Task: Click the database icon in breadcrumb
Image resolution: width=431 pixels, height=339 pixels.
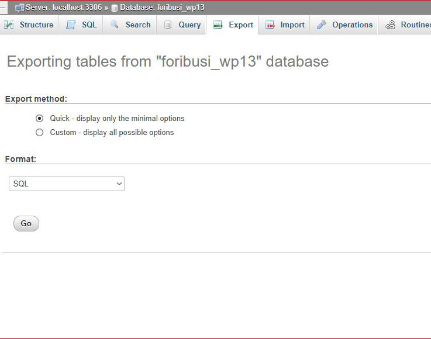Action: pyautogui.click(x=115, y=8)
